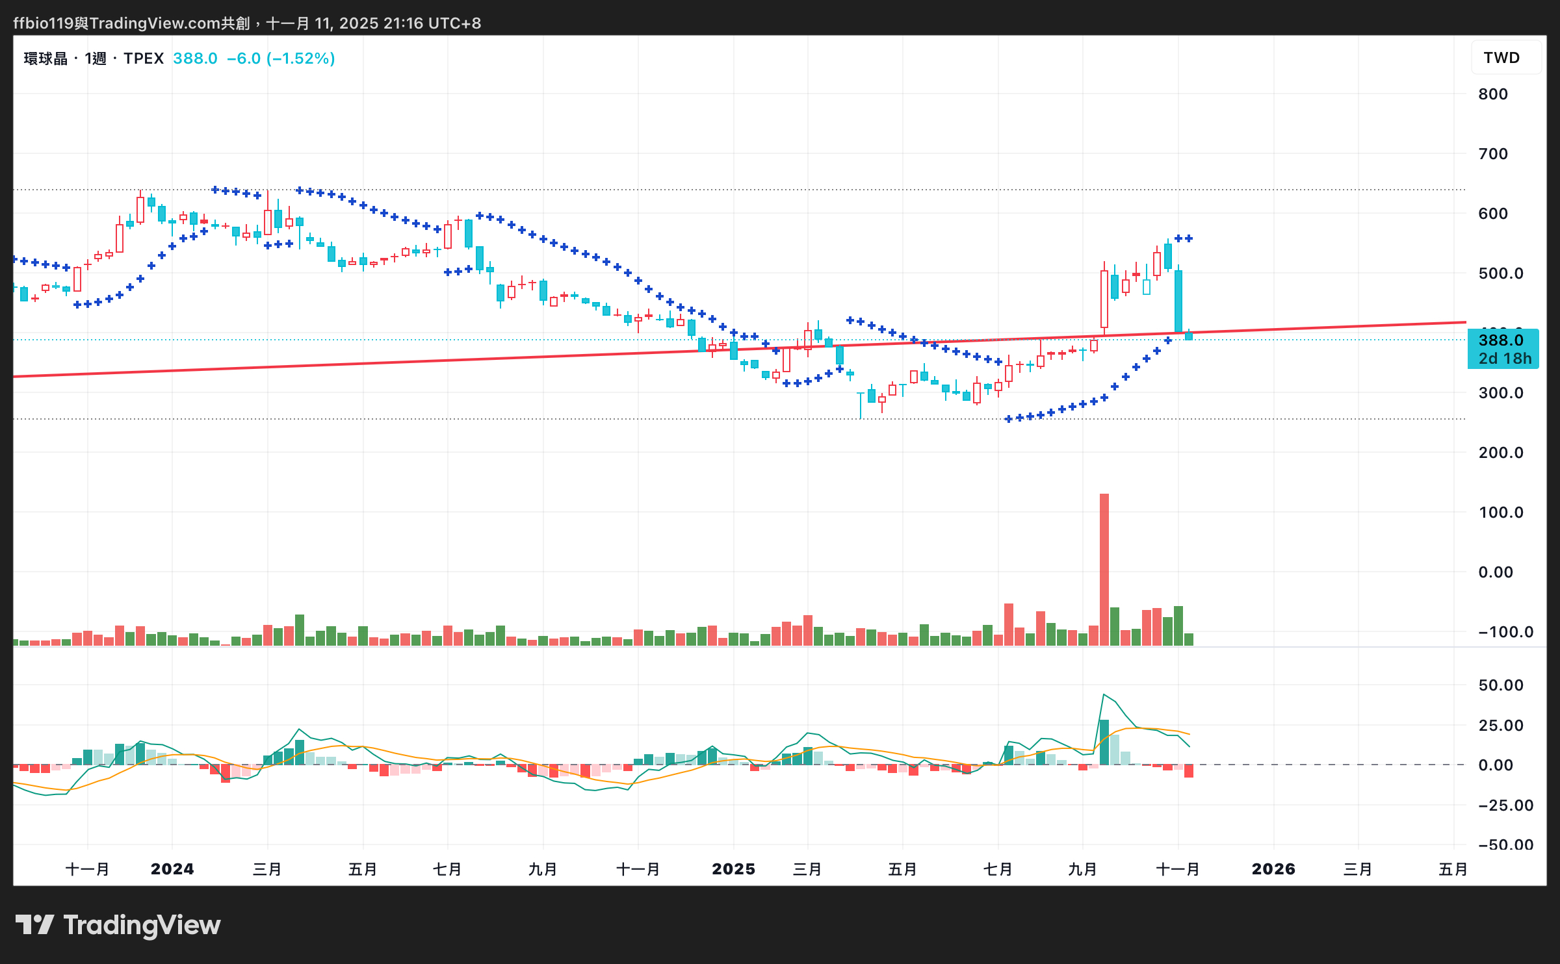Click the TradingView logo icon

point(34,924)
